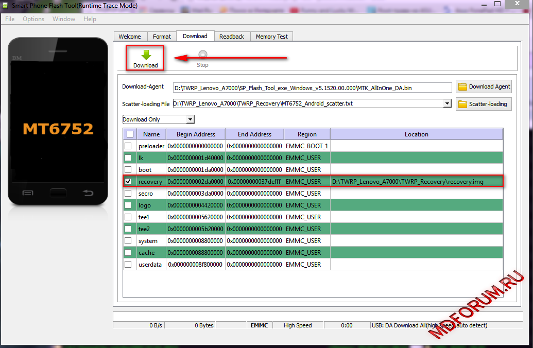The image size is (533, 348).
Task: Click the Begin Address column header
Action: tap(196, 134)
